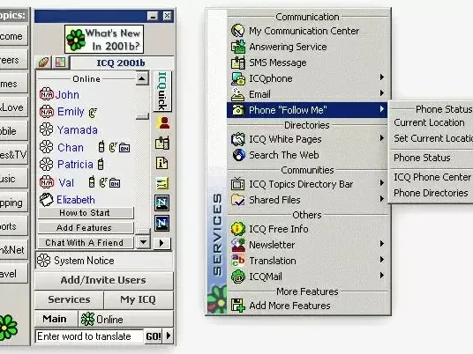Click the yellow note icon in ICQuick bar
The width and height of the screenshot is (473, 354).
[162, 183]
